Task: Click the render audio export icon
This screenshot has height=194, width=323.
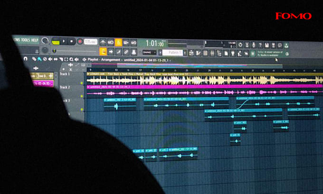Action: click(273, 45)
